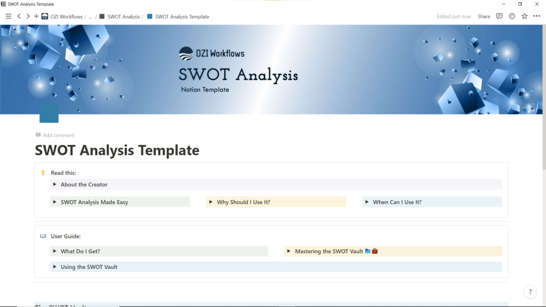Click the Add comment speech bubble icon
The image size is (546, 307).
38,135
